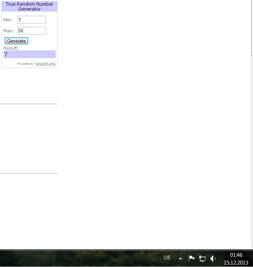Open the volume speaker icon
The height and width of the screenshot is (267, 253).
pyautogui.click(x=213, y=259)
